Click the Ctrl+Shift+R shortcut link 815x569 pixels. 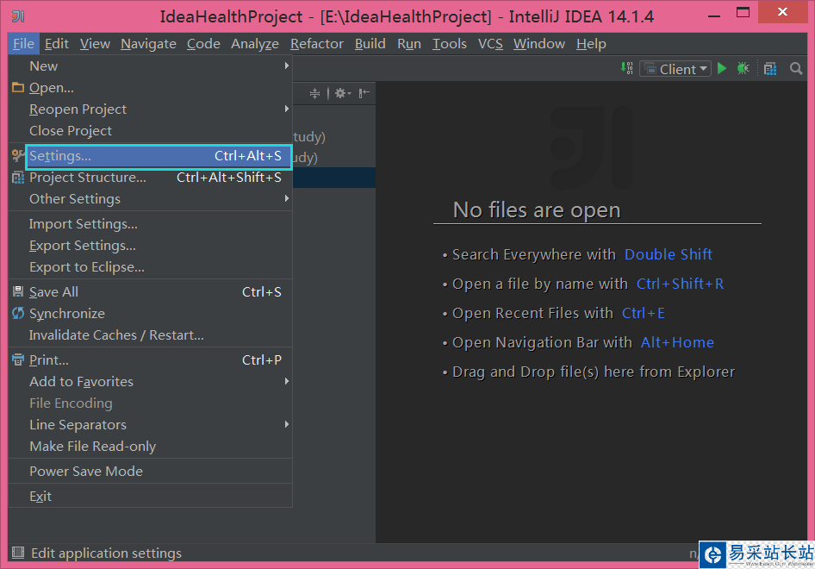tap(680, 284)
